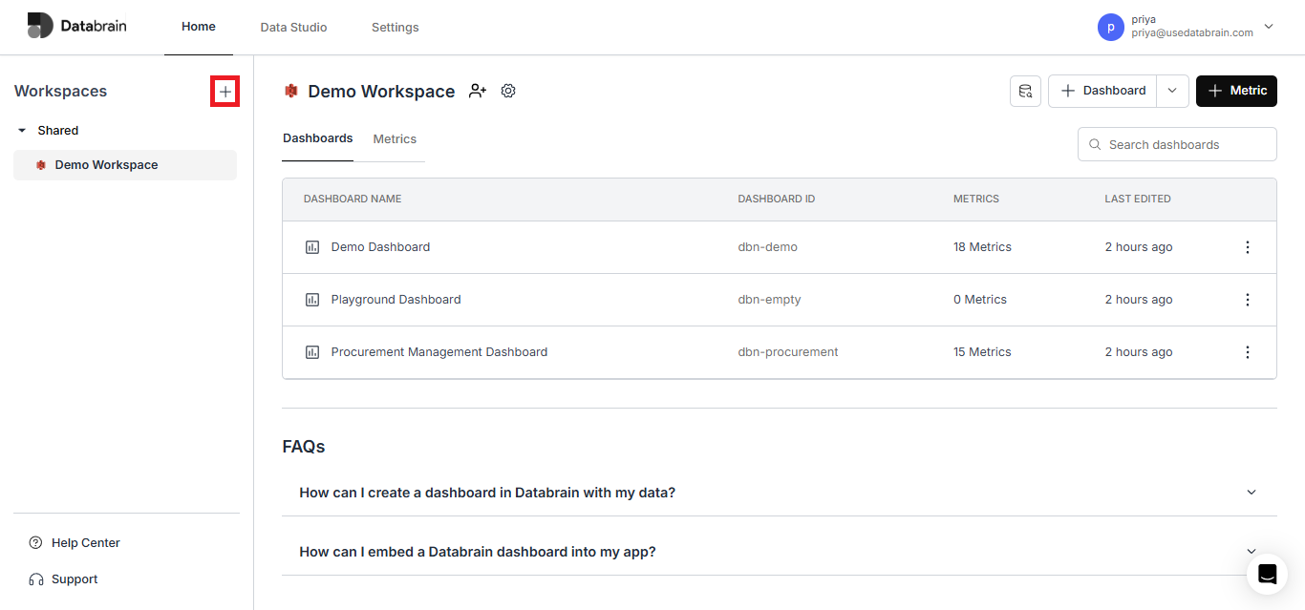The width and height of the screenshot is (1305, 610).
Task: Click the 18 Metrics cell
Action: (x=982, y=247)
